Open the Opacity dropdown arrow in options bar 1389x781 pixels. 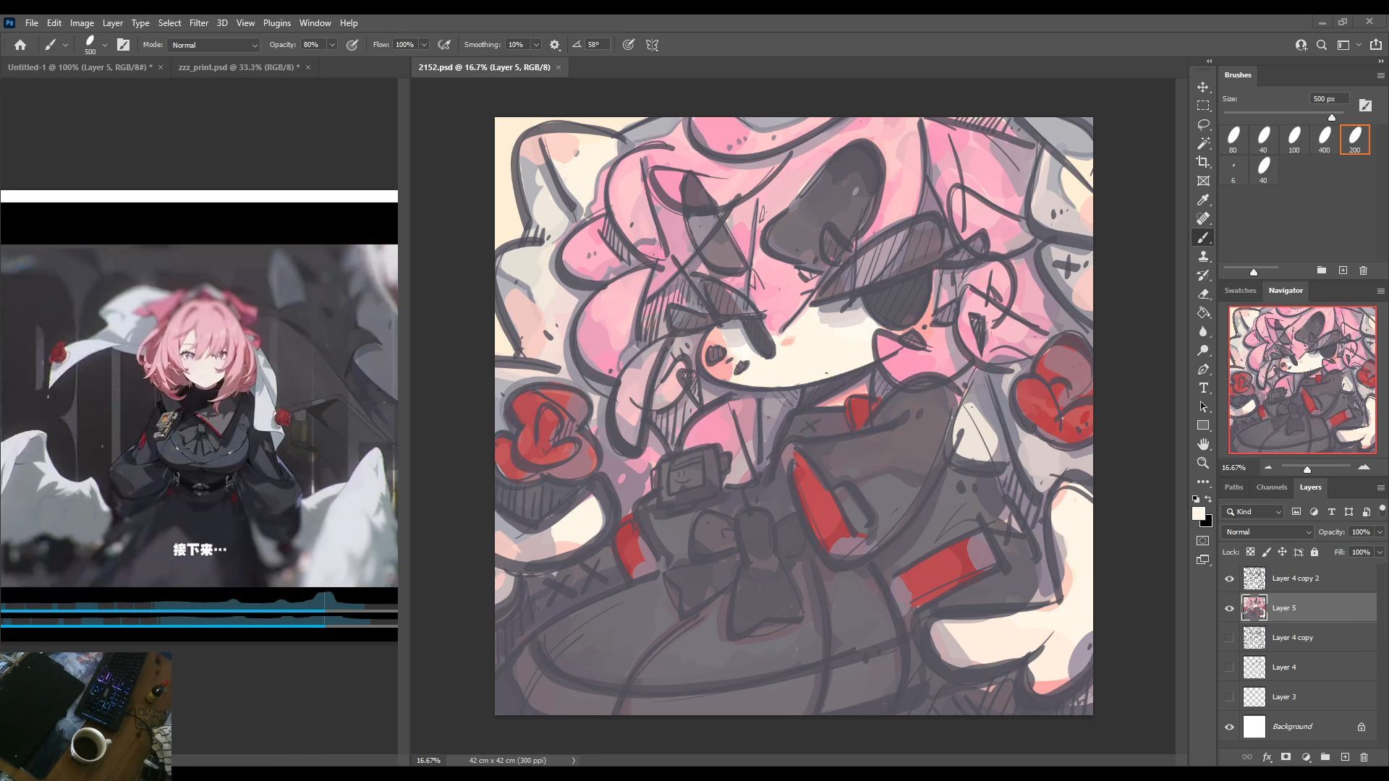tap(332, 45)
